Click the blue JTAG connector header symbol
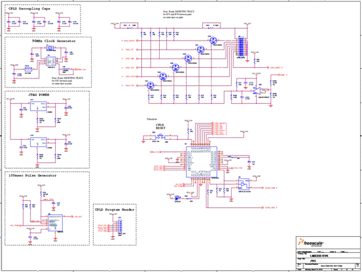This screenshot has width=362, height=272. click(x=241, y=46)
